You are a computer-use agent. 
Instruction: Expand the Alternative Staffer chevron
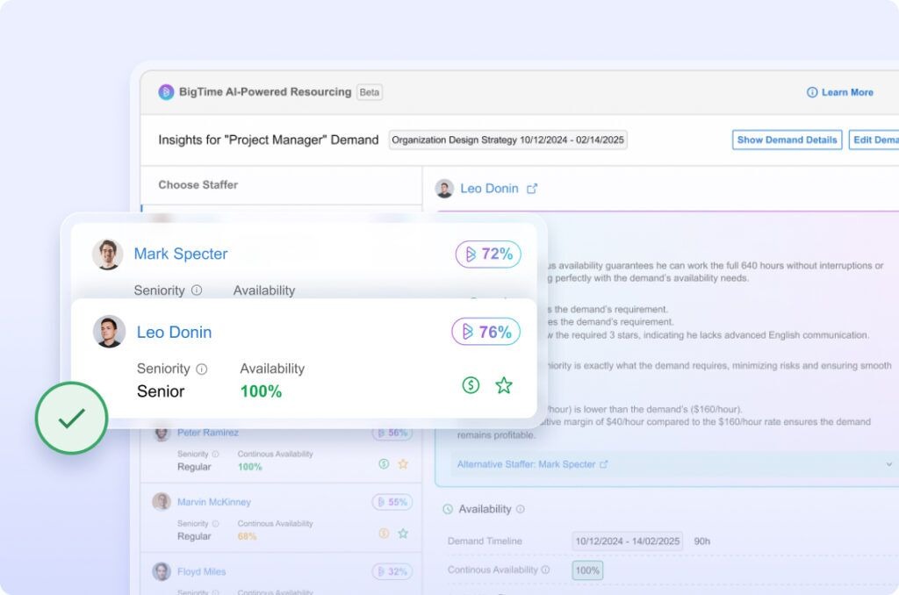pos(888,464)
